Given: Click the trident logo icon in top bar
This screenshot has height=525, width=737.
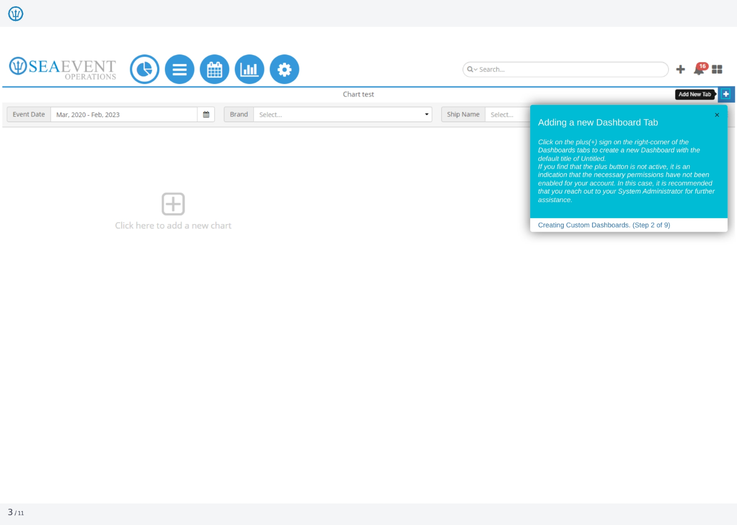Looking at the screenshot, I should [16, 14].
